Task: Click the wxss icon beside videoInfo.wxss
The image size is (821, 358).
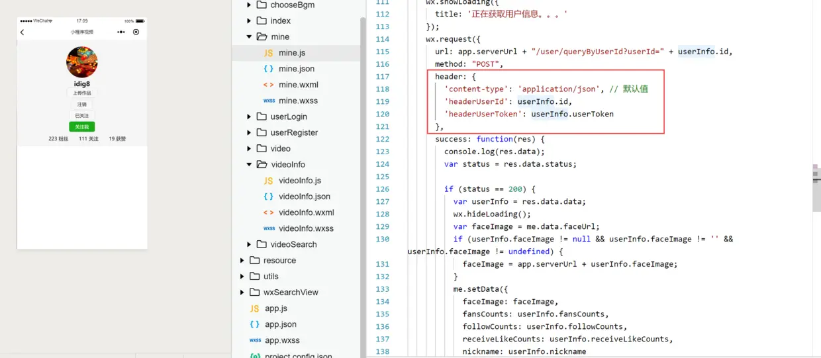Action: coord(269,228)
